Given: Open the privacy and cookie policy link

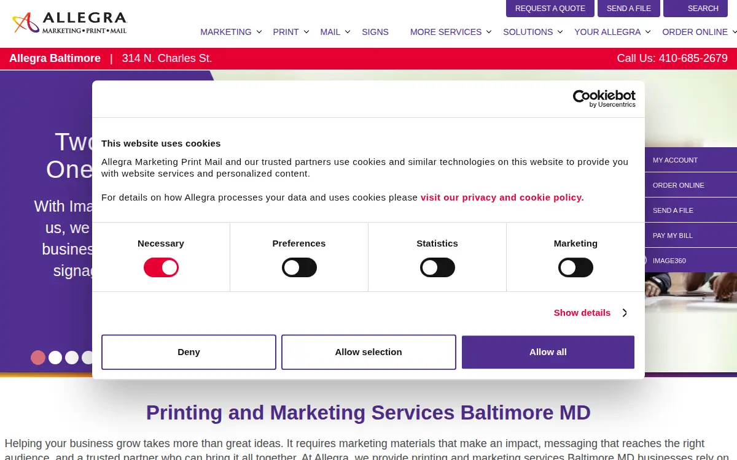Looking at the screenshot, I should (x=502, y=197).
